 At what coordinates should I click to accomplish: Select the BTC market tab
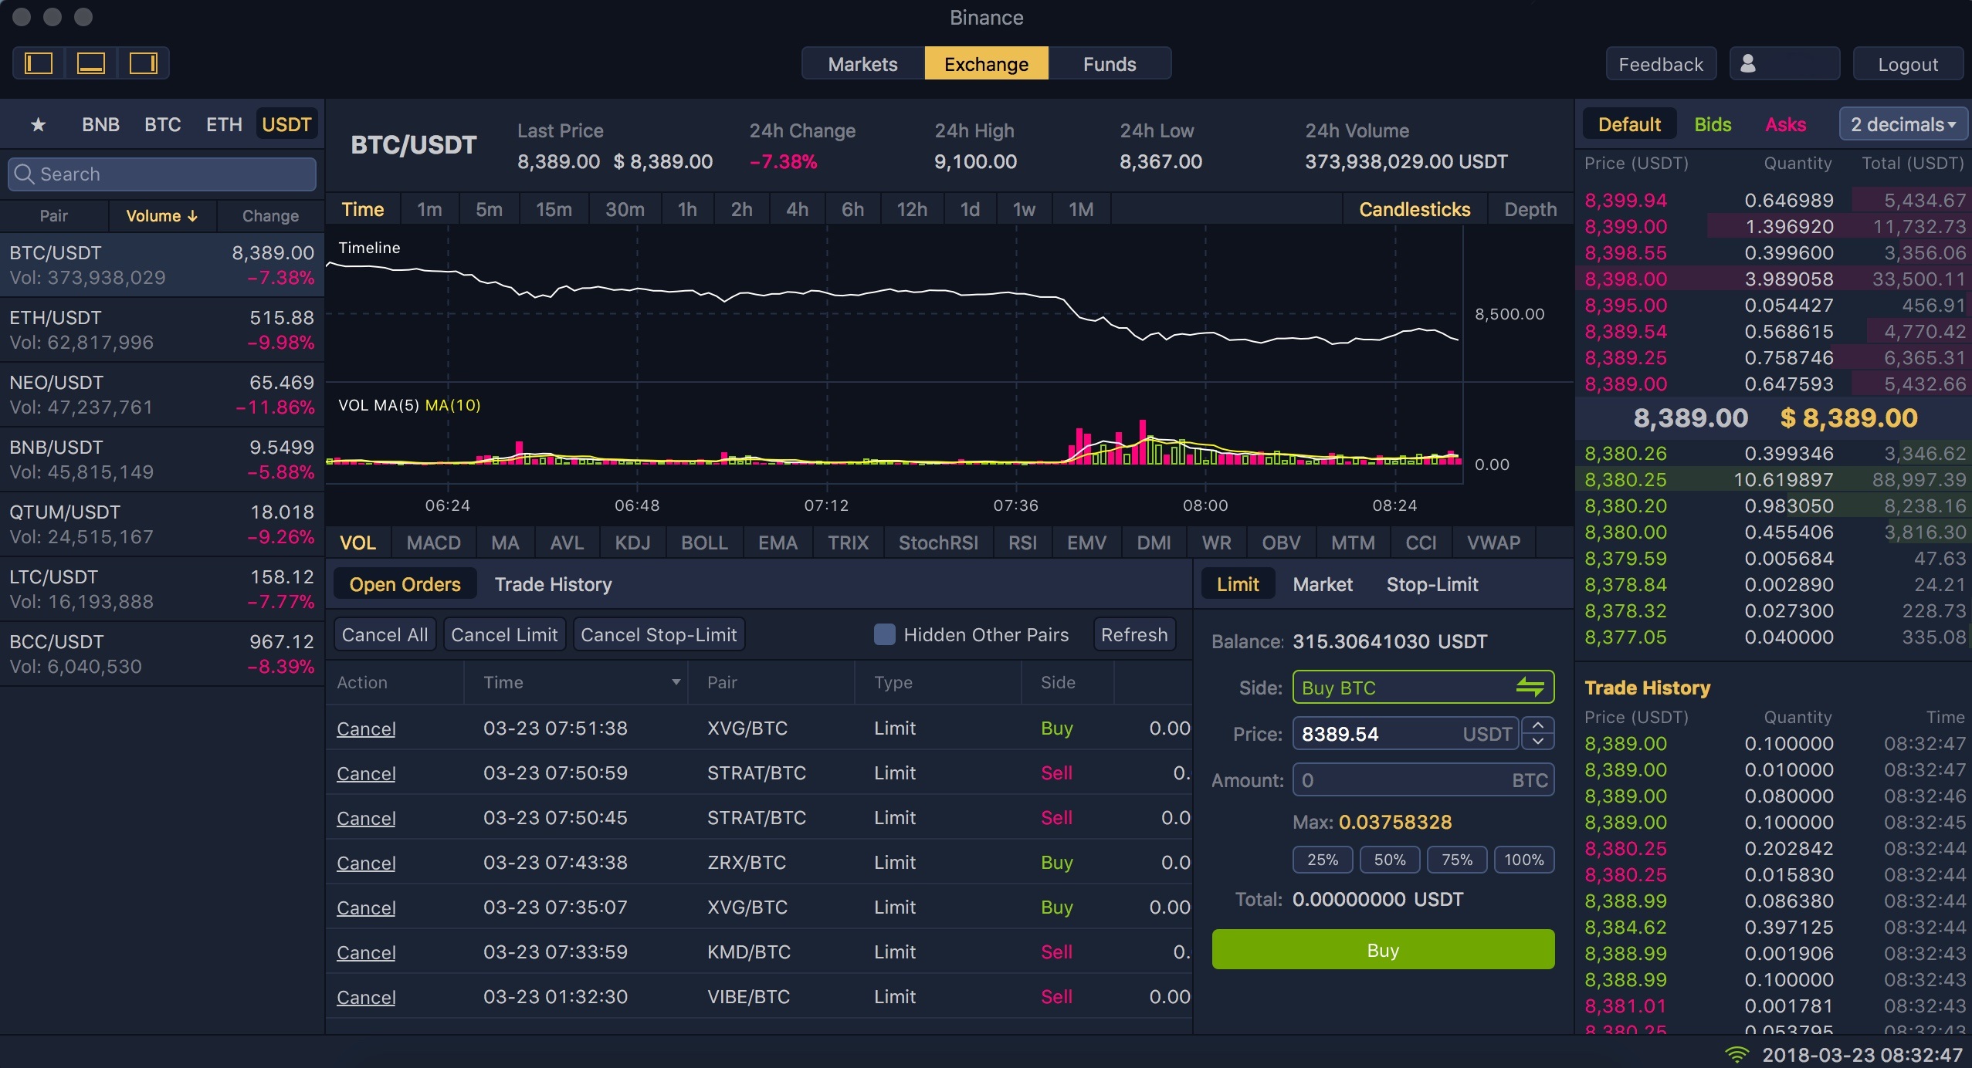coord(162,124)
